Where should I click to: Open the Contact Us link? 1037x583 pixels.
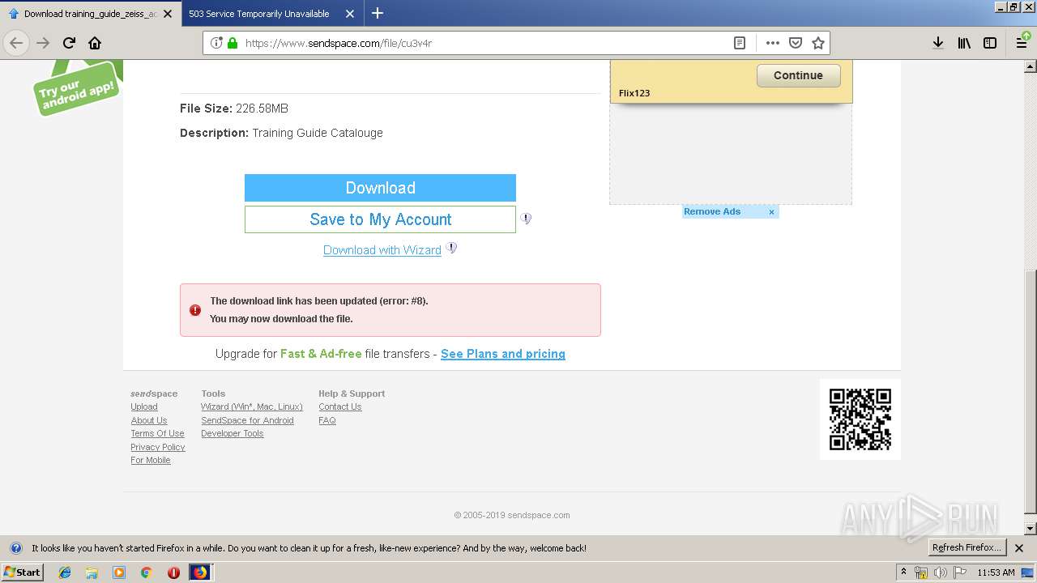click(x=340, y=407)
